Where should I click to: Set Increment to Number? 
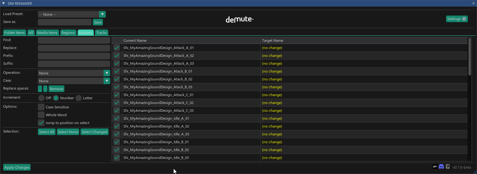pos(56,98)
